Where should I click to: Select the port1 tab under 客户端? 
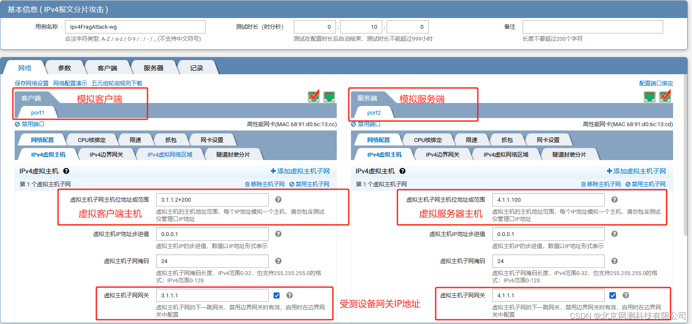click(37, 112)
